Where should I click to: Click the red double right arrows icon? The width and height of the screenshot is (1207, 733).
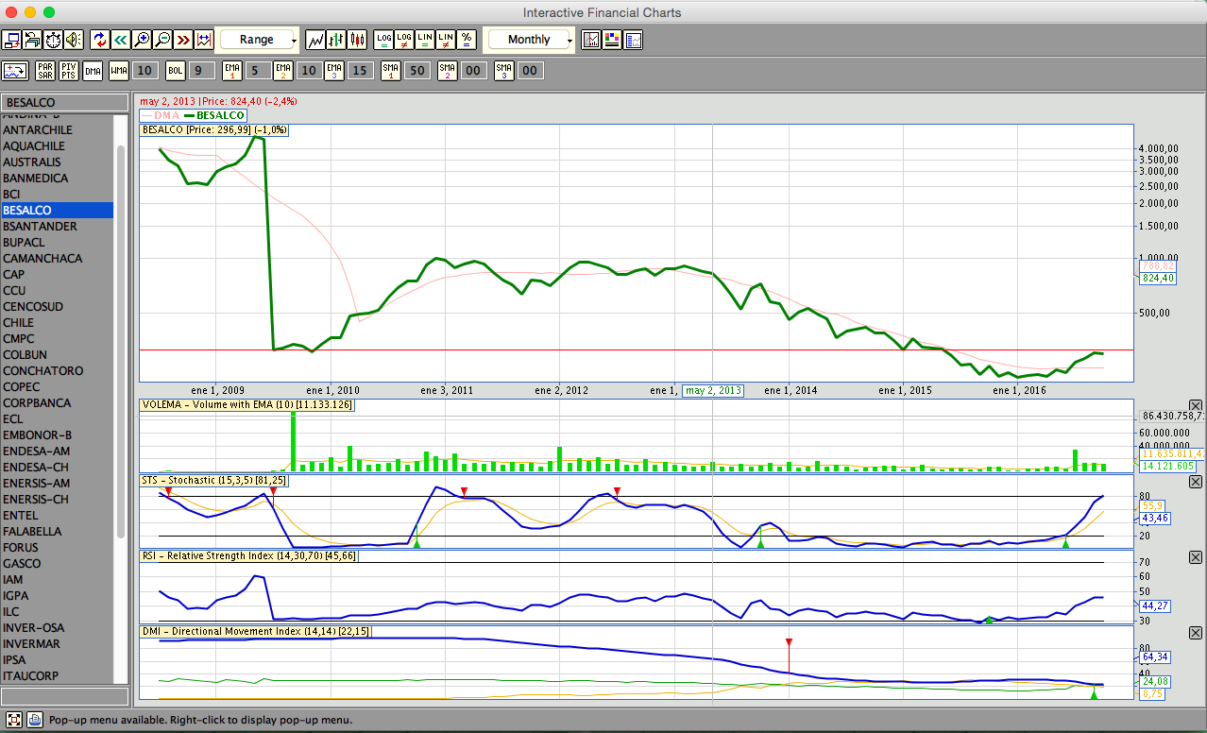pos(183,40)
